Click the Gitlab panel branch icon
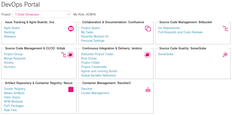 64,55
